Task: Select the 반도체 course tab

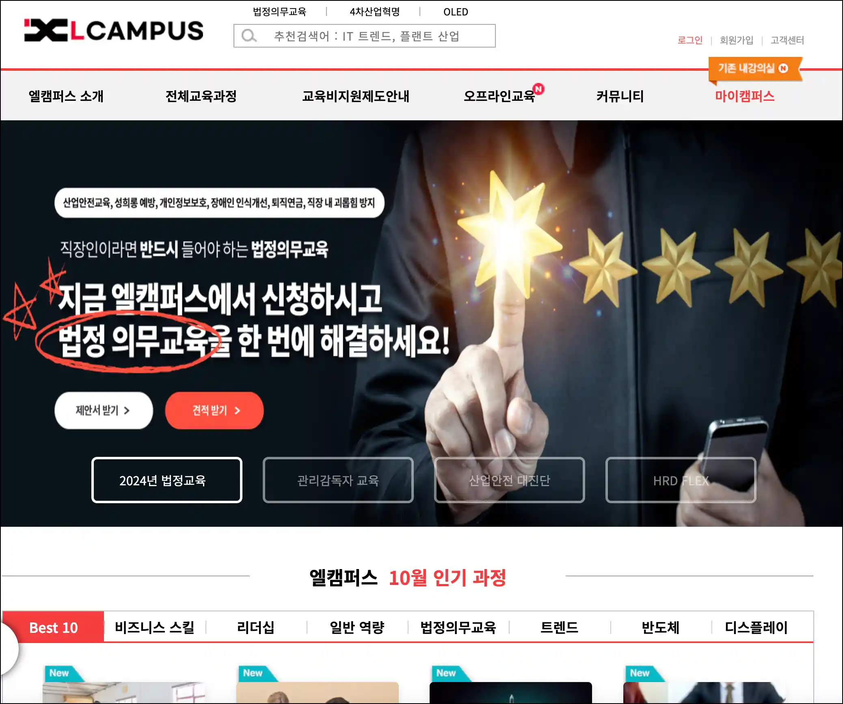Action: (660, 627)
